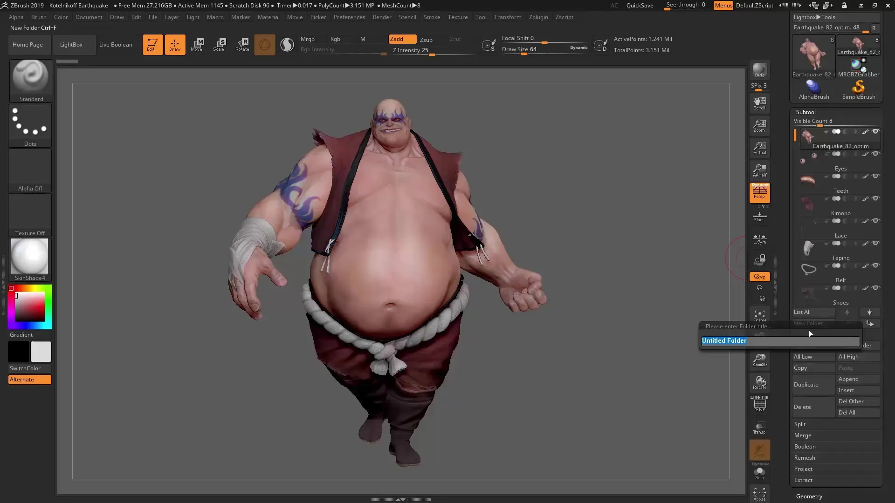Open the Alpha Off selector
This screenshot has height=503, width=895.
[30, 170]
